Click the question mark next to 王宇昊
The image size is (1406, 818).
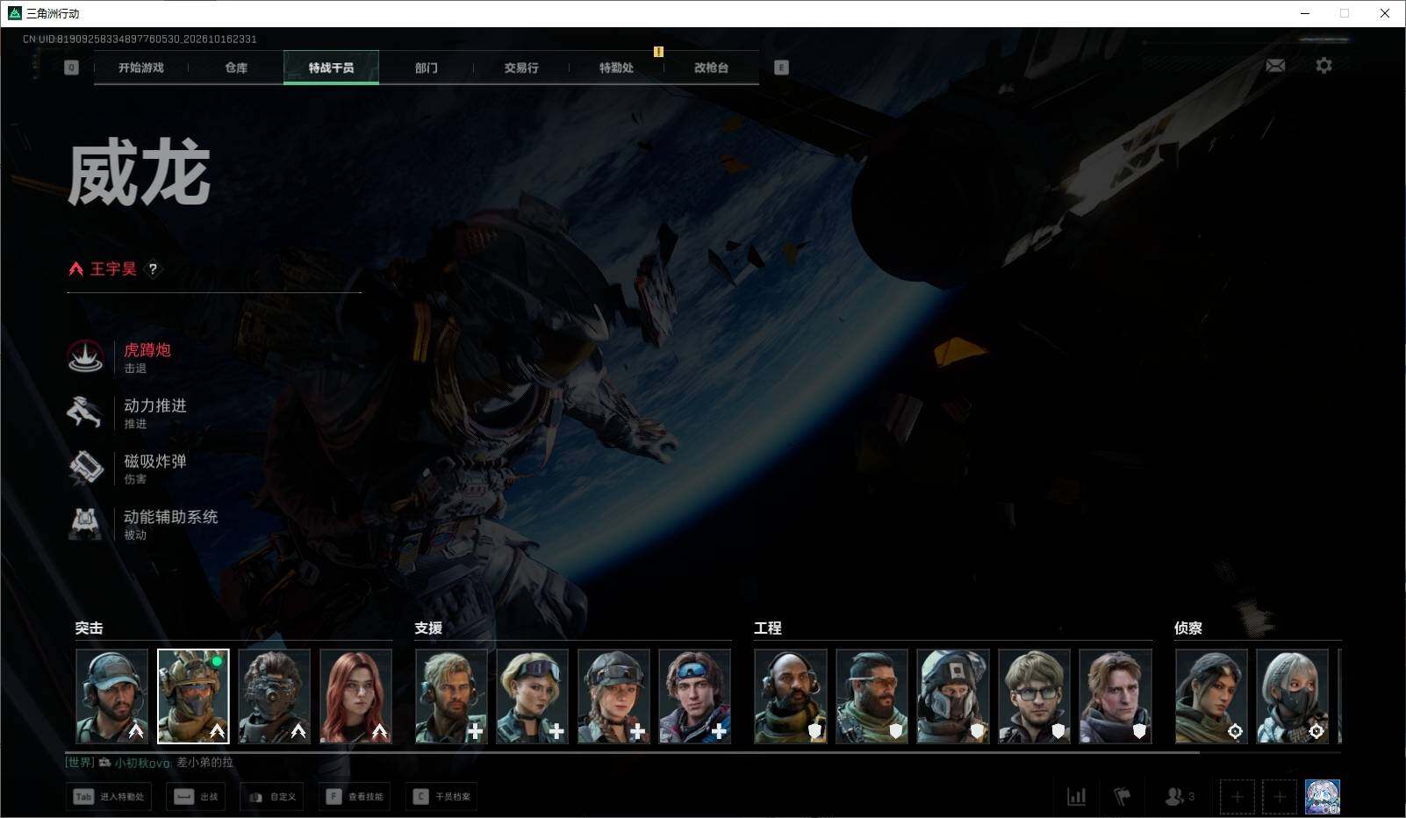(x=153, y=269)
